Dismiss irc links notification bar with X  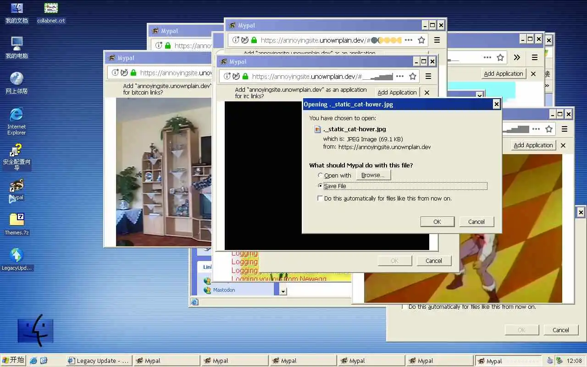click(427, 92)
